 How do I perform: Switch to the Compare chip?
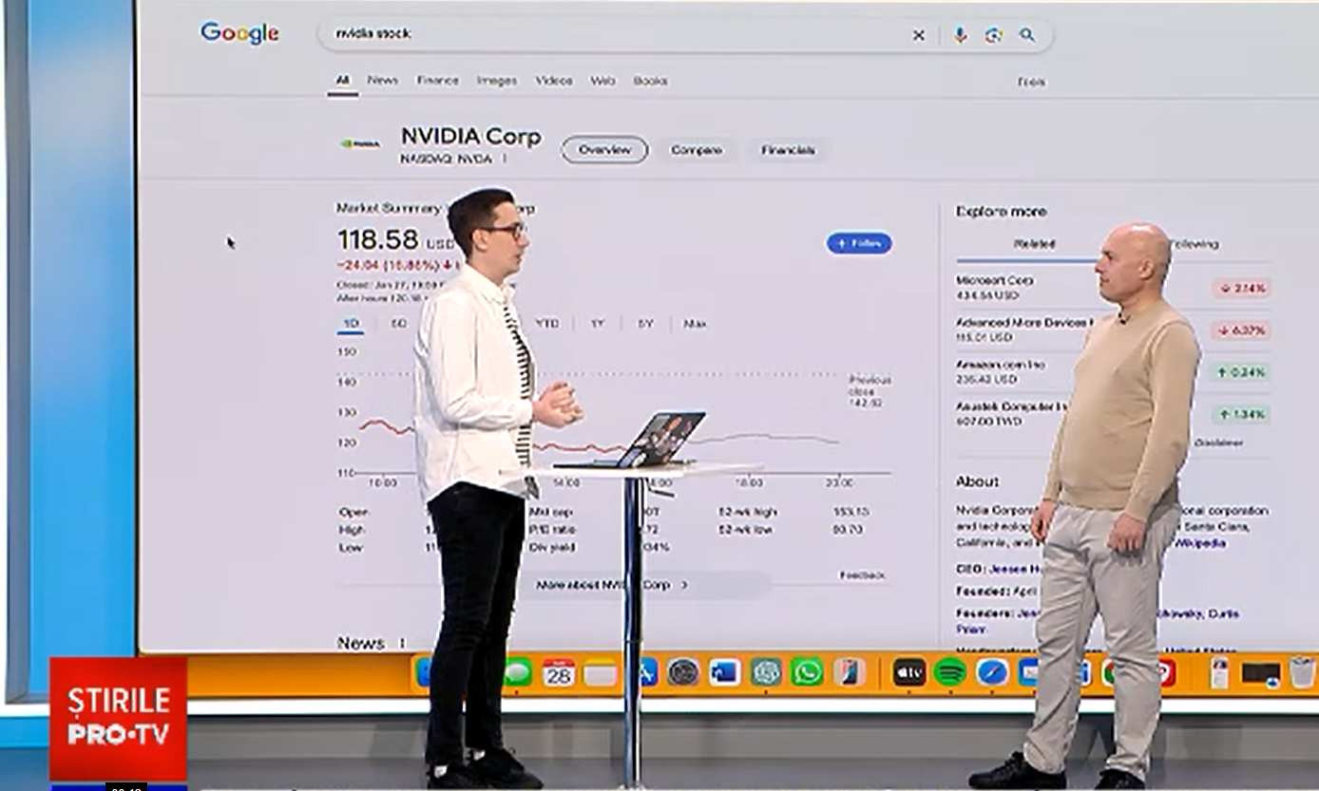coord(696,150)
